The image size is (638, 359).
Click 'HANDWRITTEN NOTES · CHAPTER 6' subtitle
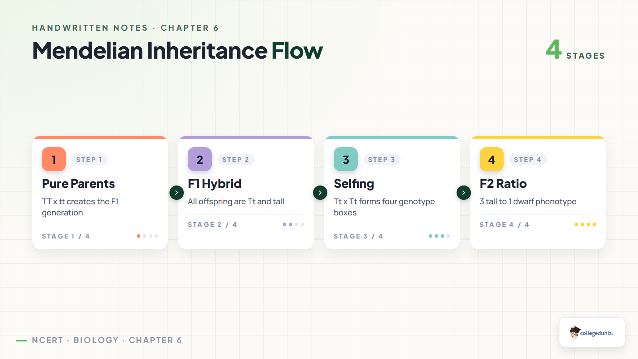[x=125, y=28]
